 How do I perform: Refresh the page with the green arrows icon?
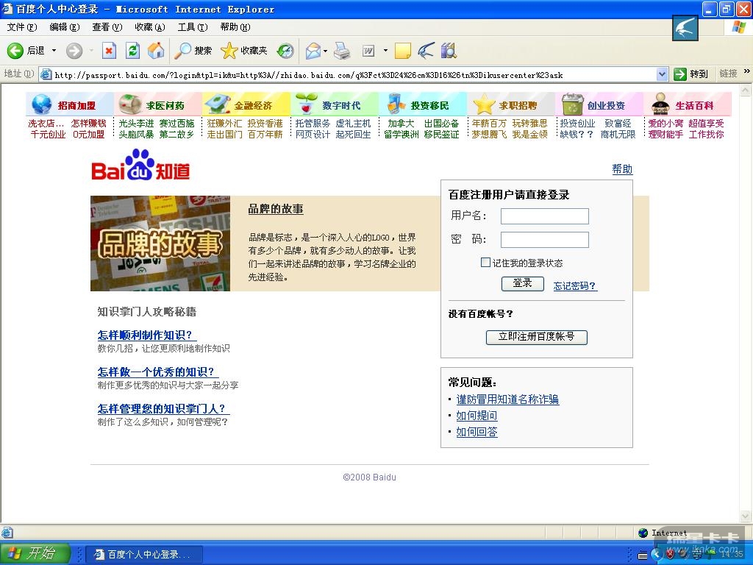tap(132, 51)
